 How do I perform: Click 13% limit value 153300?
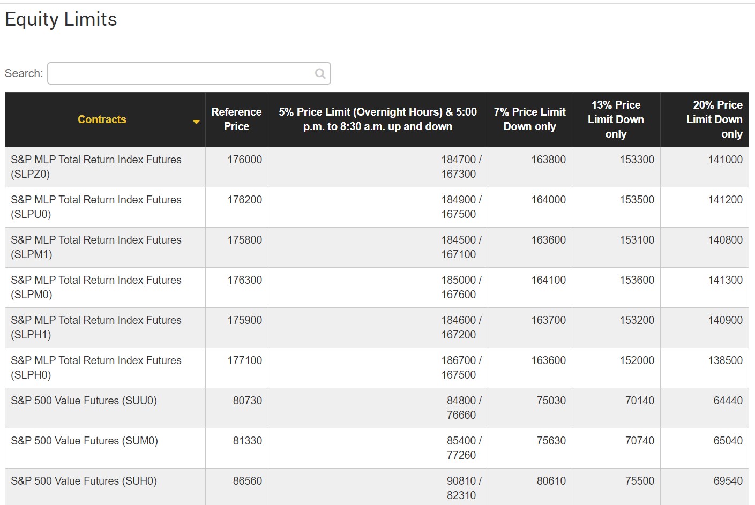point(637,160)
